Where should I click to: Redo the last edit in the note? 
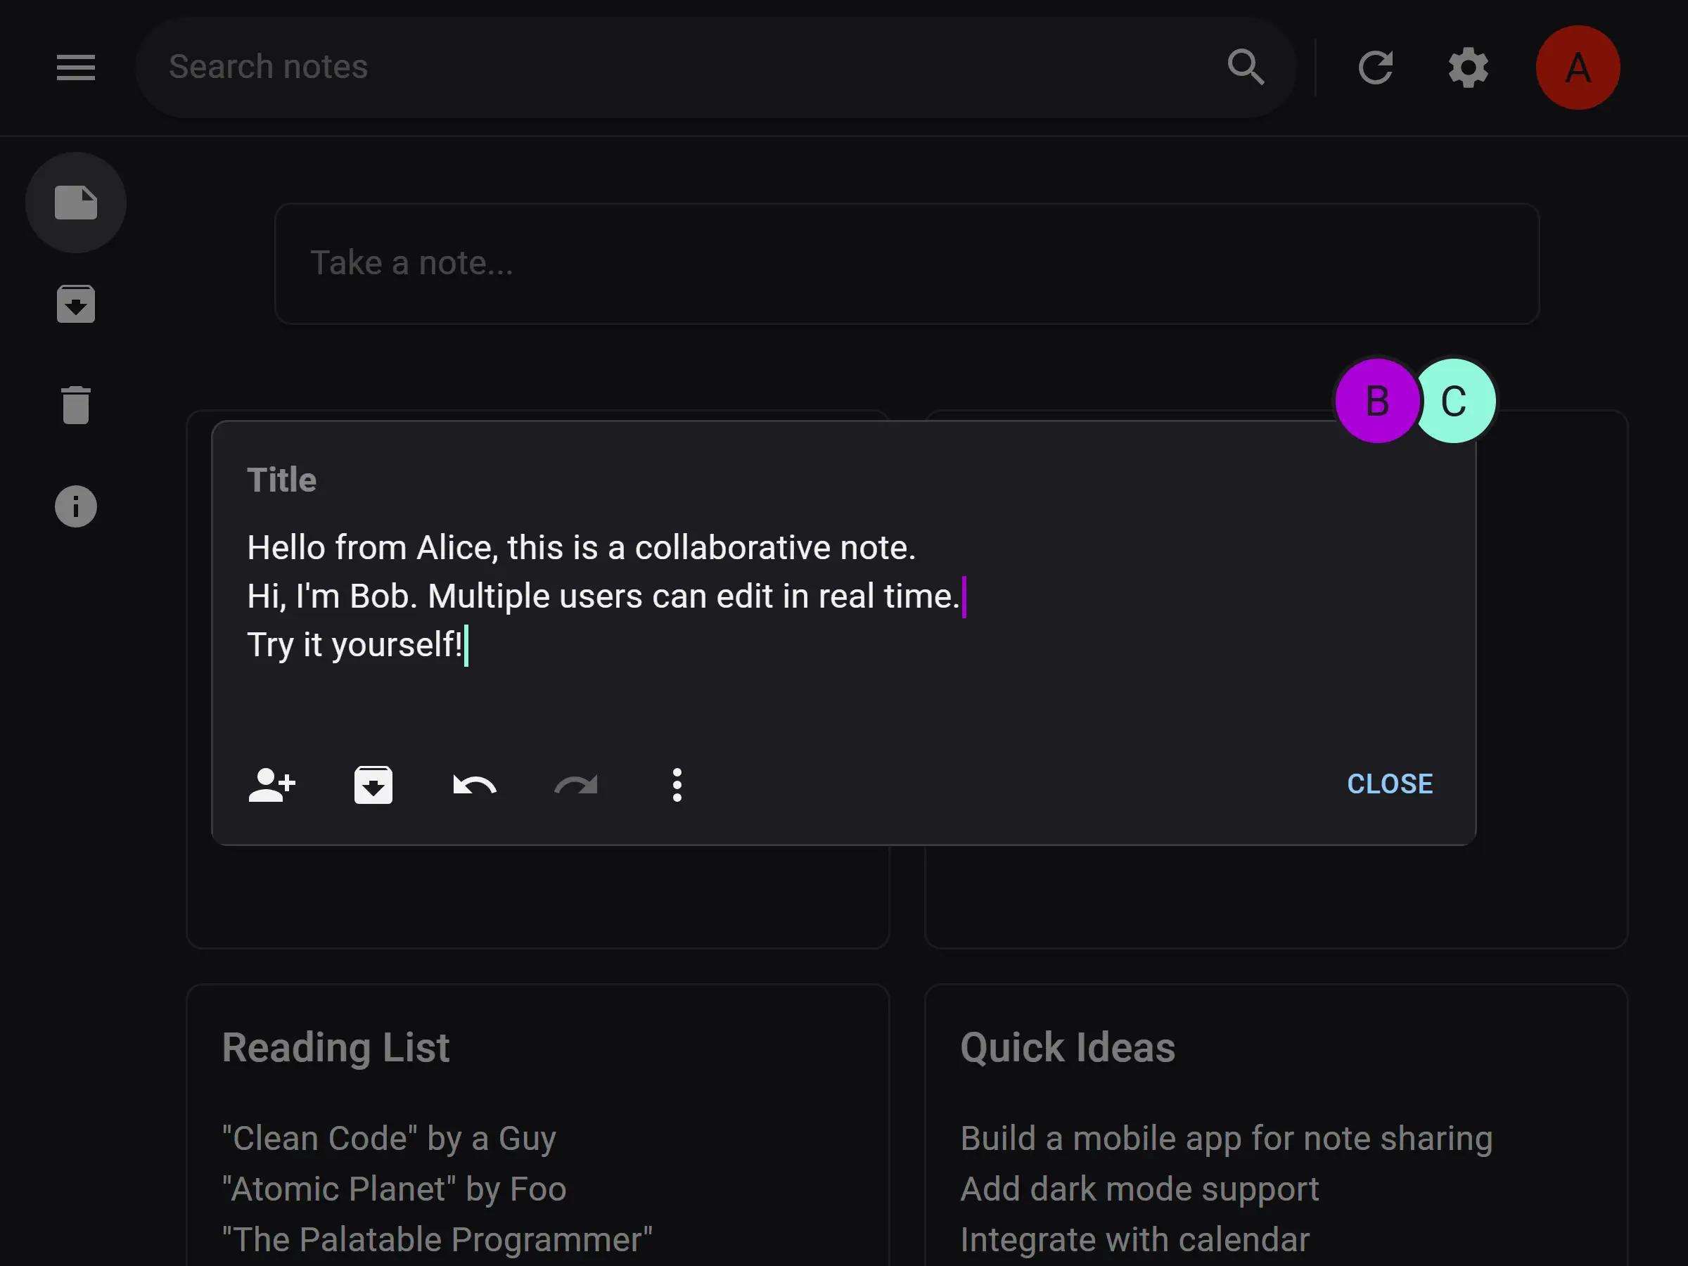click(575, 784)
